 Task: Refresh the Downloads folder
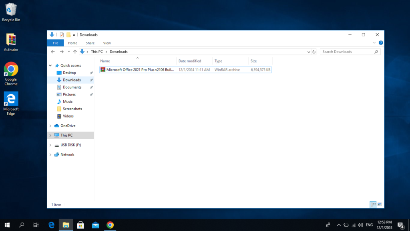click(314, 52)
